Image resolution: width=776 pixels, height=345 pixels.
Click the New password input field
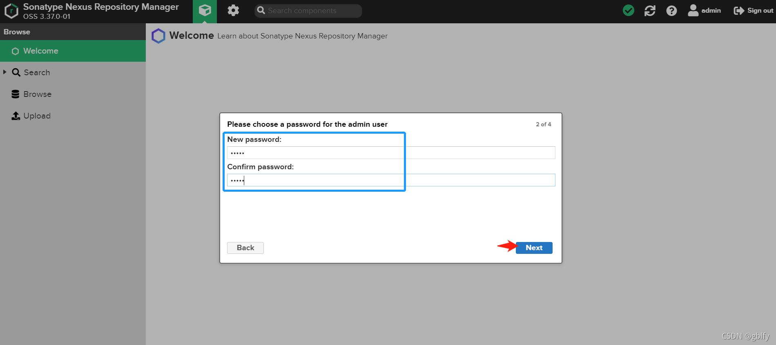(391, 153)
